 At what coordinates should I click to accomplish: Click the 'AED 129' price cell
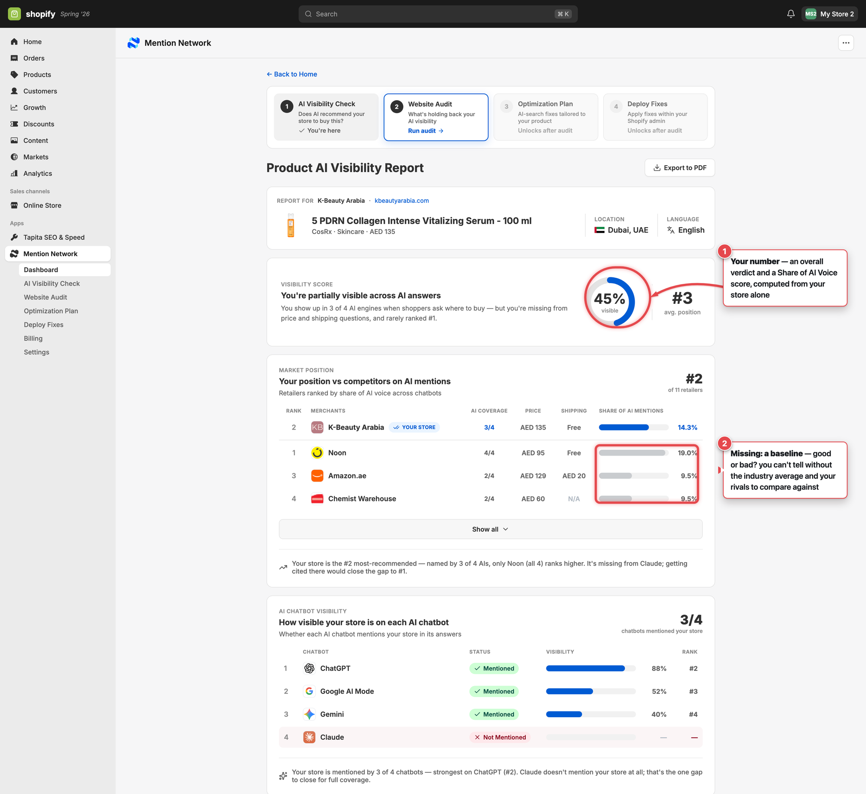533,476
